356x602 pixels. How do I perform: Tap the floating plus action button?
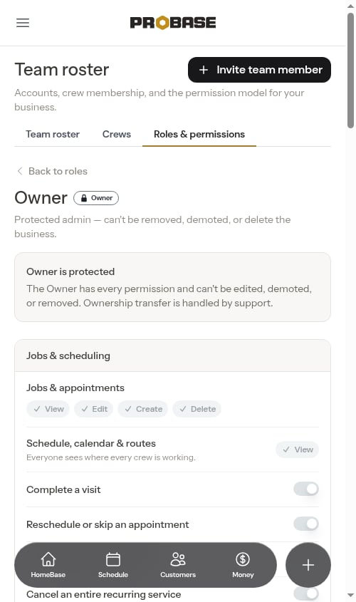[x=308, y=565]
